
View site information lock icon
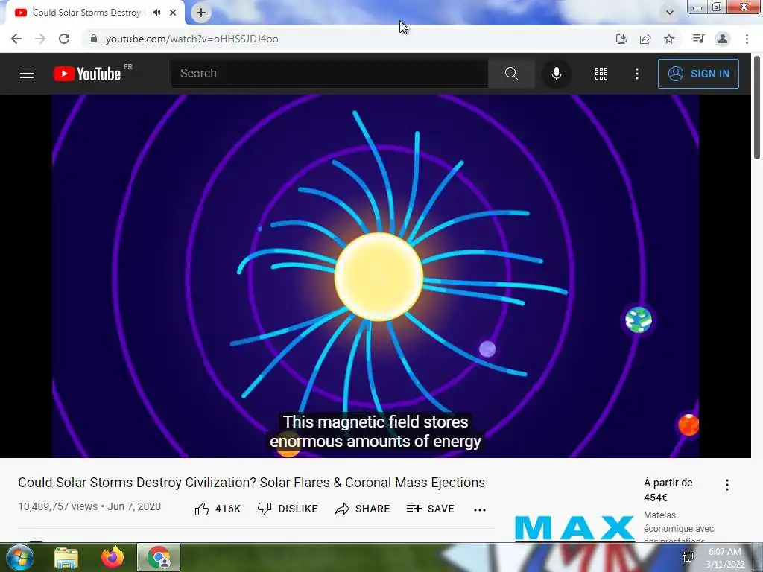pos(94,39)
